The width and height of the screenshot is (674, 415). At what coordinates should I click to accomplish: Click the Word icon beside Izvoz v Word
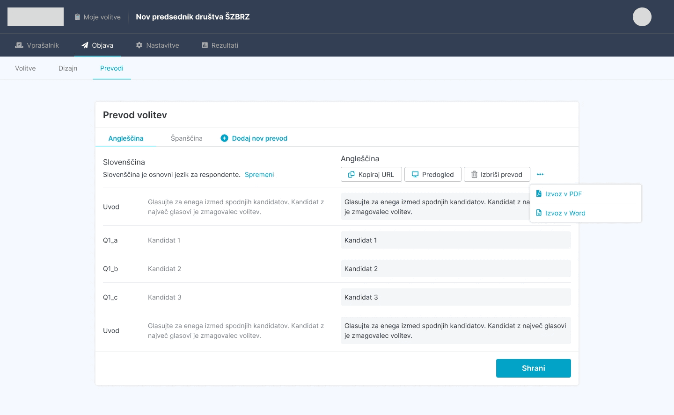tap(539, 213)
